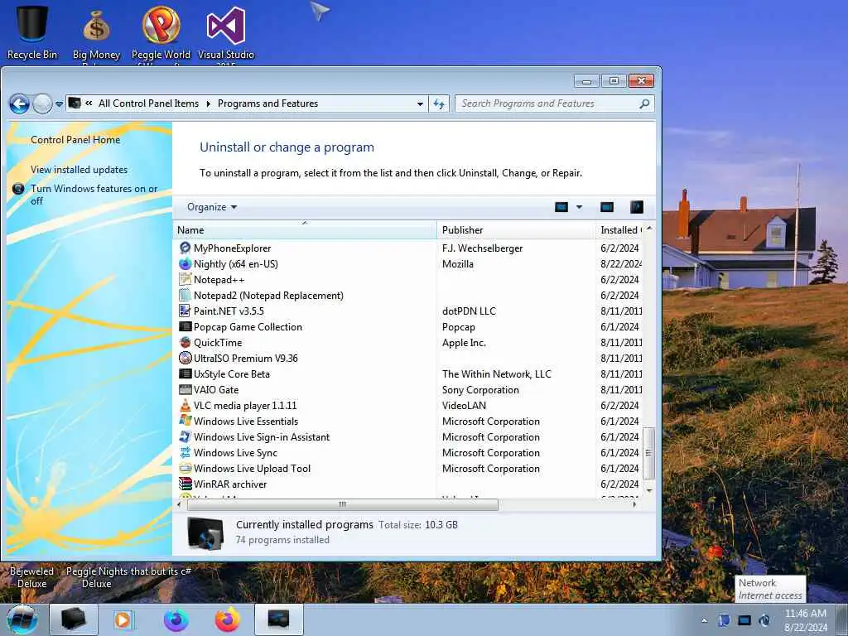This screenshot has width=848, height=636.
Task: Open the Bejeweled Deluxe desktop shortcut label
Action: pyautogui.click(x=32, y=577)
